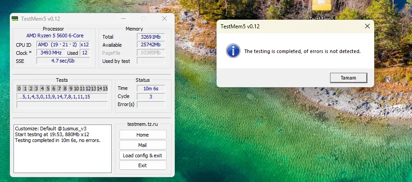Click the Time 10m 6s field
Image resolution: width=412 pixels, height=182 pixels.
click(151, 89)
